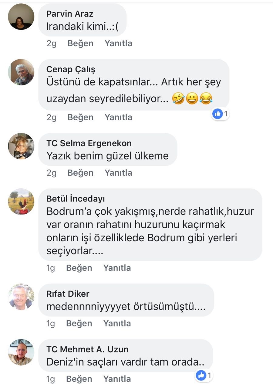Tap TC Selma Ergenekon's avatar

pos(21,146)
